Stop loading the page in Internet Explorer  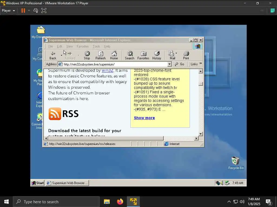[87, 55]
